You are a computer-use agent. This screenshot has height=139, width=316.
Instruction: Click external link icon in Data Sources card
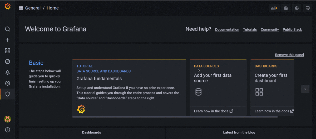click(x=231, y=111)
